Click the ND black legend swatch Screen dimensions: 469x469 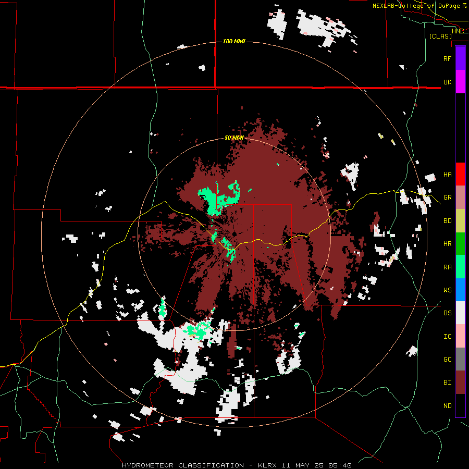[x=460, y=405]
